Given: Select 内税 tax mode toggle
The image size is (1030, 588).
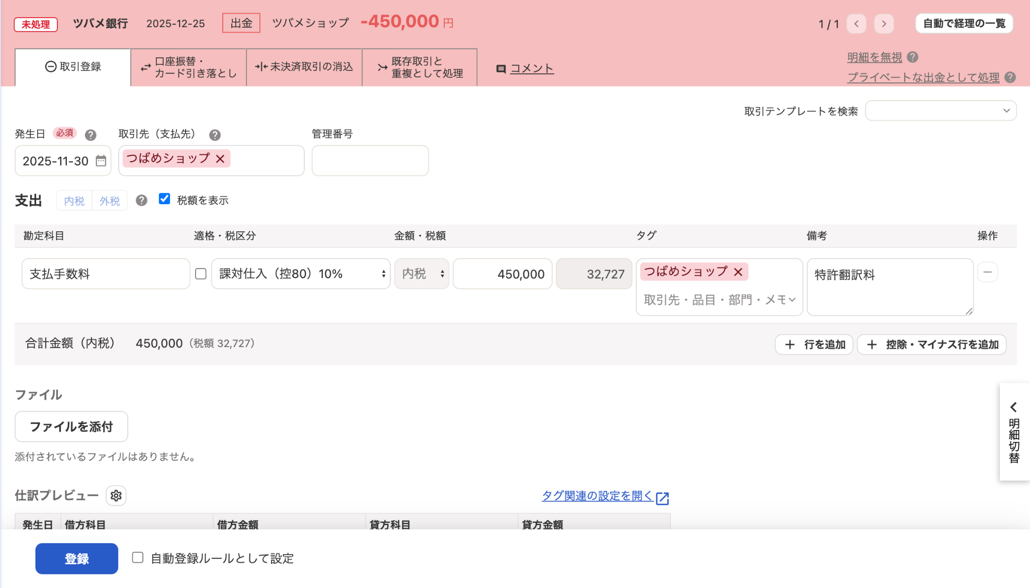Looking at the screenshot, I should [x=74, y=201].
